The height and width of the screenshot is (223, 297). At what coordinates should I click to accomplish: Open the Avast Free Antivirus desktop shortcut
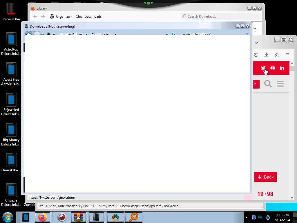tap(11, 74)
